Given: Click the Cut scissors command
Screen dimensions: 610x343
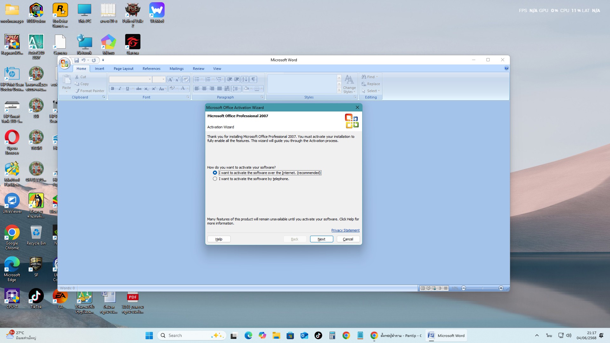Looking at the screenshot, I should click(x=81, y=77).
